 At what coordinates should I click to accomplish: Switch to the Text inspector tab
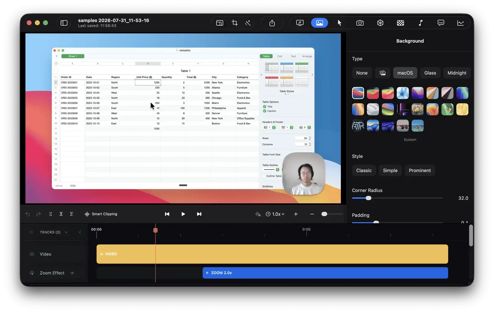coord(293,56)
